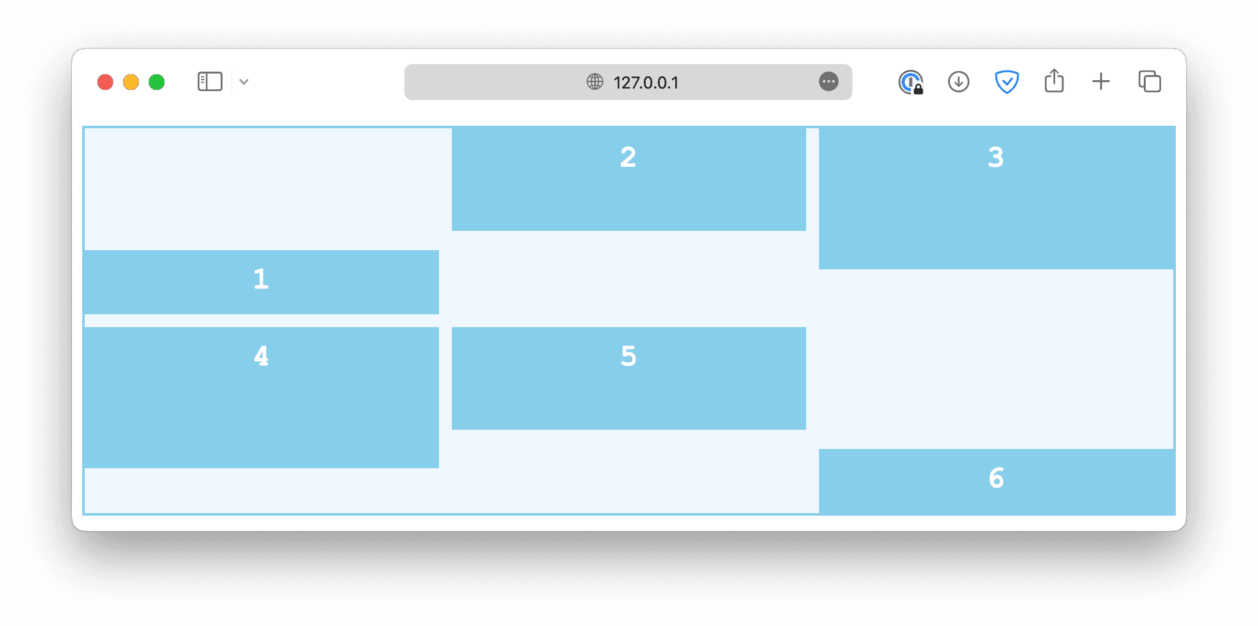Click the globe site icon in address bar

click(595, 82)
